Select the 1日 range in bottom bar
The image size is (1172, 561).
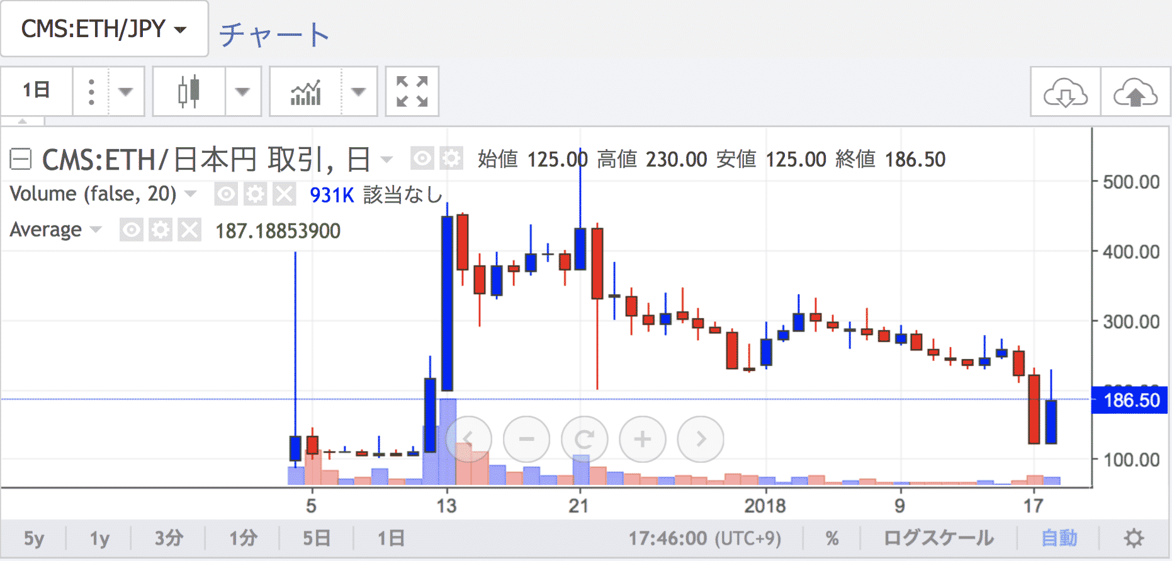click(391, 539)
